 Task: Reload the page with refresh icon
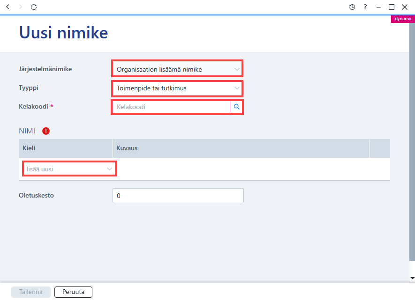(x=34, y=7)
